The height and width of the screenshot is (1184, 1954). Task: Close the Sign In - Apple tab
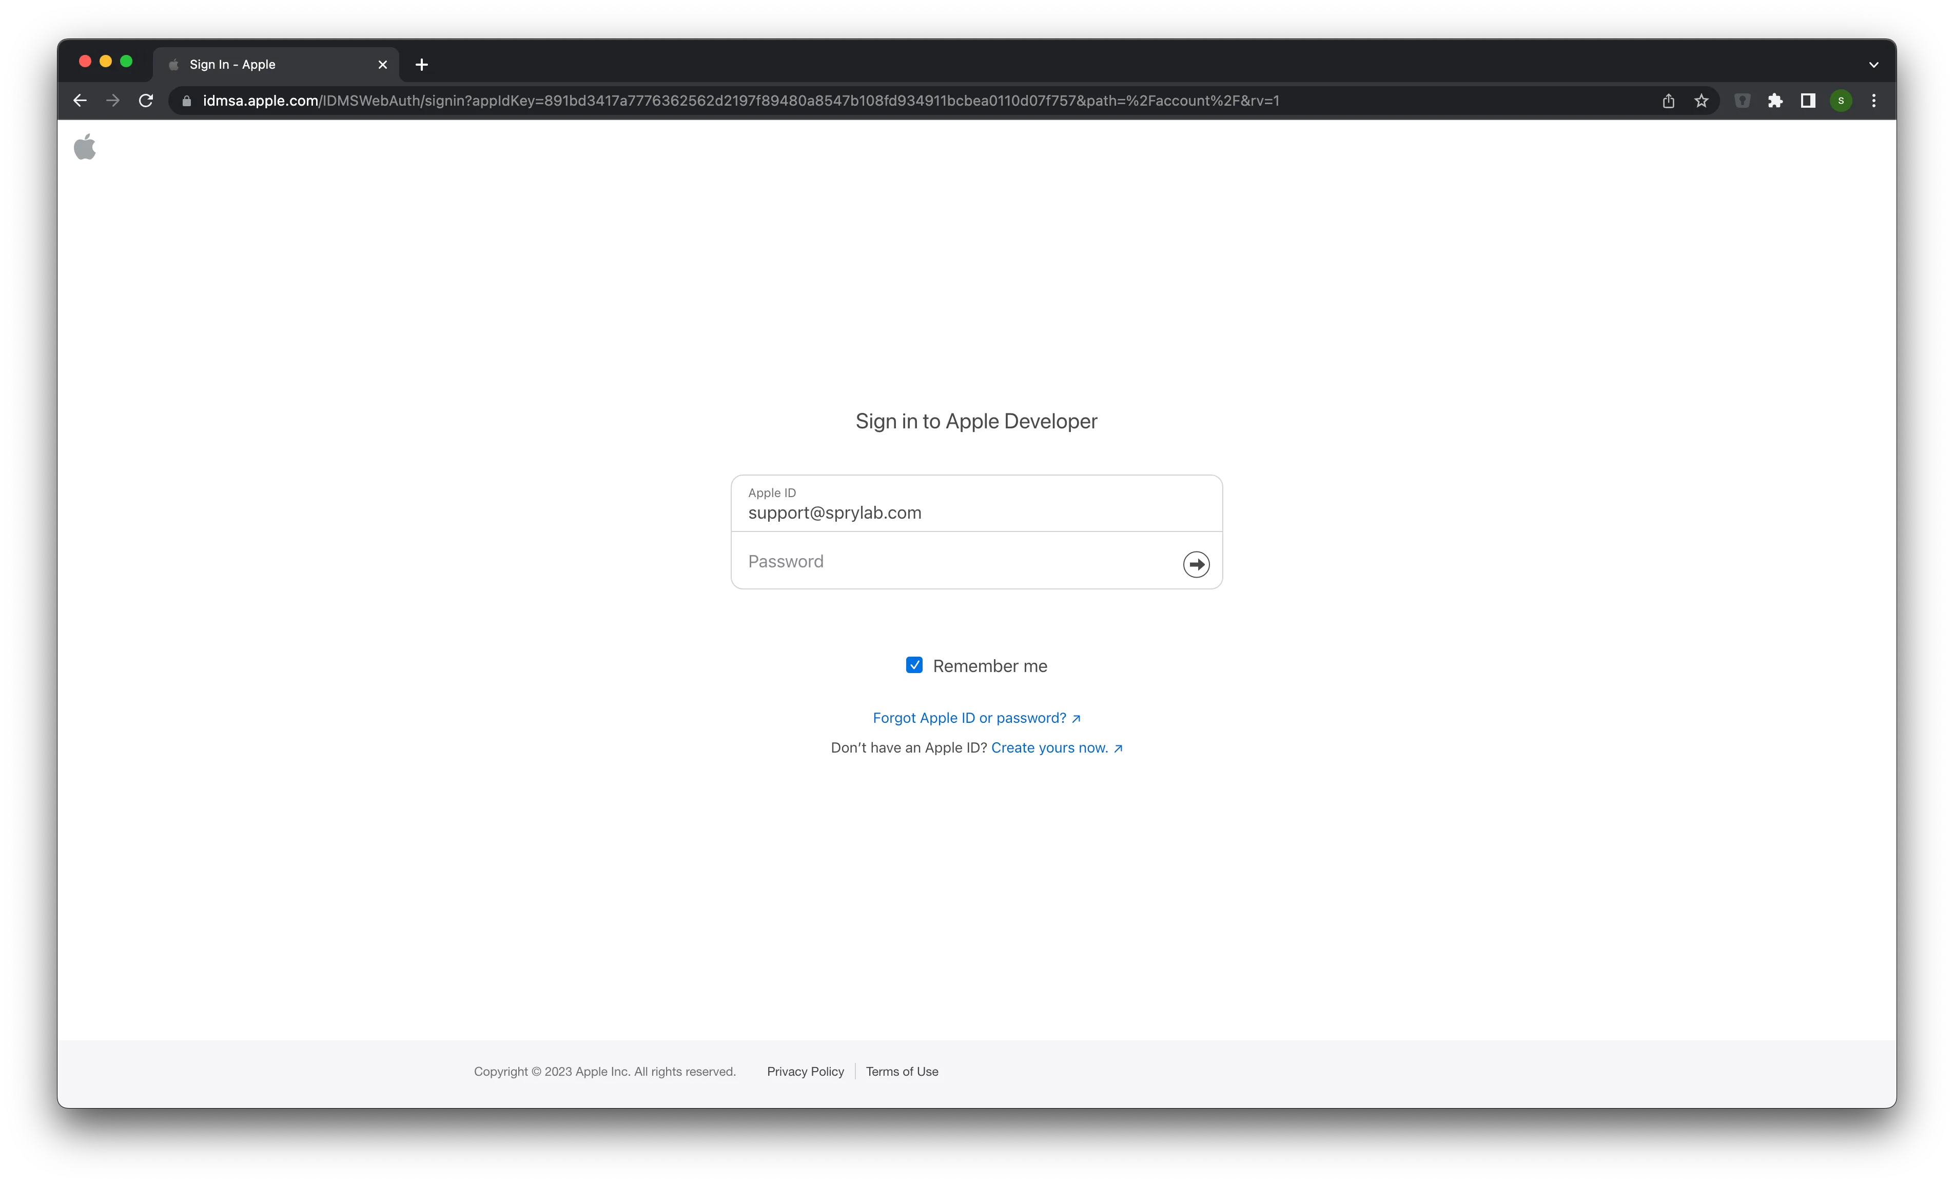[383, 64]
